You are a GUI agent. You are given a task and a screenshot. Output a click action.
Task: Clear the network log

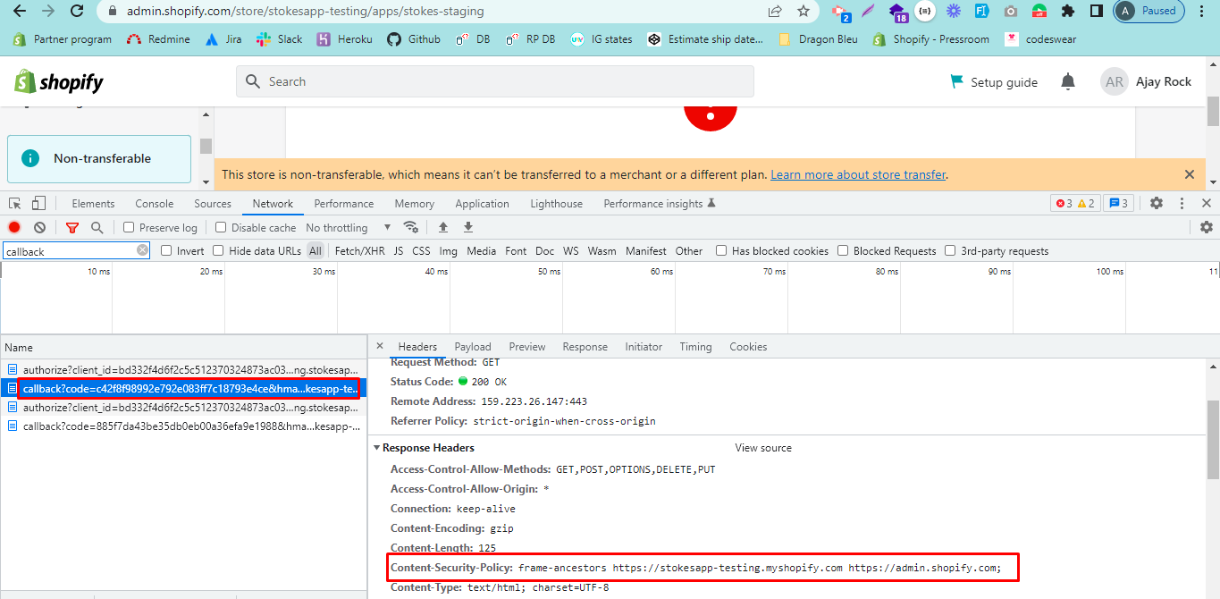(x=39, y=228)
